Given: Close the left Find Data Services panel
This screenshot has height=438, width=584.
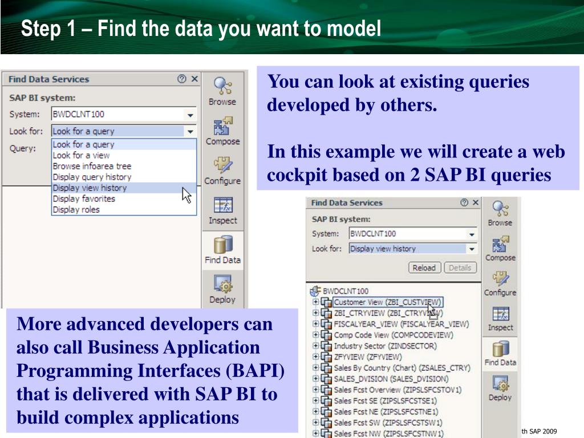Looking at the screenshot, I should (x=194, y=79).
